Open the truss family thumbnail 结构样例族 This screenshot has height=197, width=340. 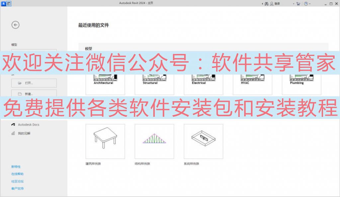click(x=154, y=141)
